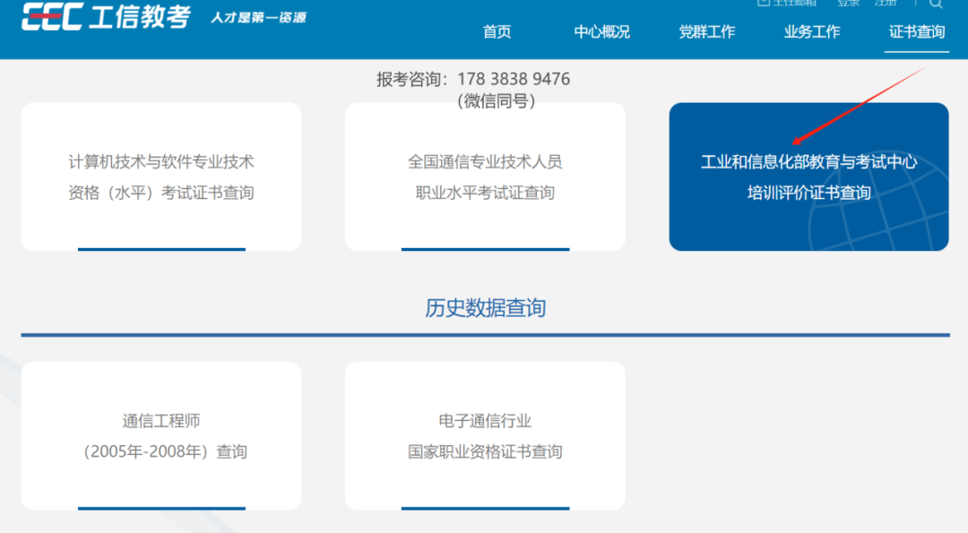The height and width of the screenshot is (533, 968).
Task: Select the 证书查询 navigation tab
Action: (916, 32)
